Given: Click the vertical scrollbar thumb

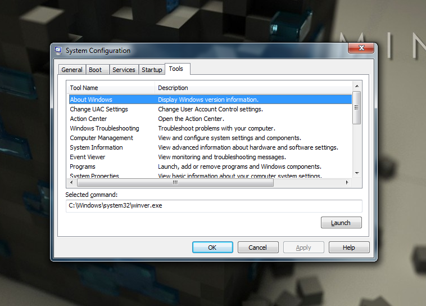Looking at the screenshot, I should (356, 107).
